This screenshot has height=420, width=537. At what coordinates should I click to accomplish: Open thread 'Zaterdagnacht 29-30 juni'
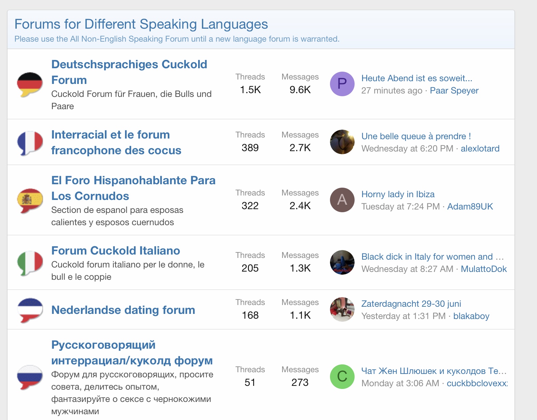pos(411,304)
